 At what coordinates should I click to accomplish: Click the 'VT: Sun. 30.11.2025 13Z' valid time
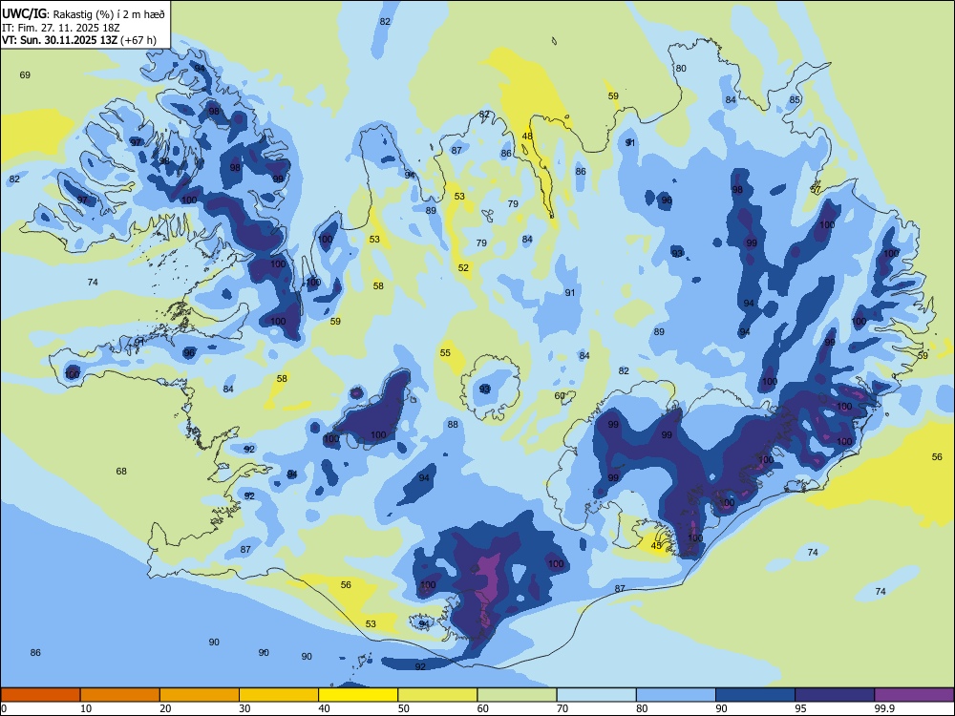(x=59, y=40)
